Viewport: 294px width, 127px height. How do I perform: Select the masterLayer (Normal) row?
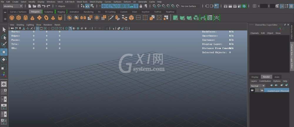pyautogui.click(x=269, y=91)
